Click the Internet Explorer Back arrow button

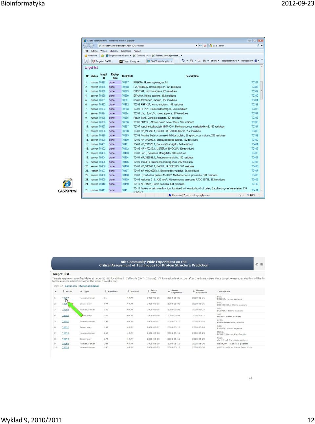86,46
